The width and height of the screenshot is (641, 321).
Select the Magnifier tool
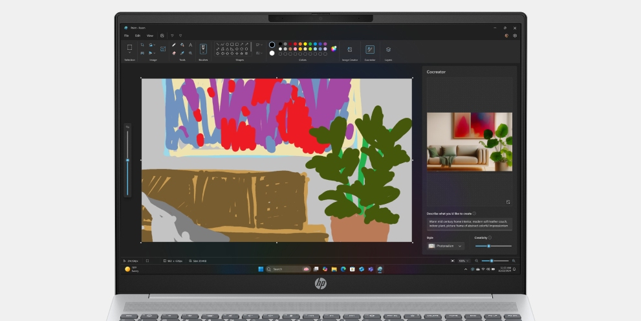(191, 53)
